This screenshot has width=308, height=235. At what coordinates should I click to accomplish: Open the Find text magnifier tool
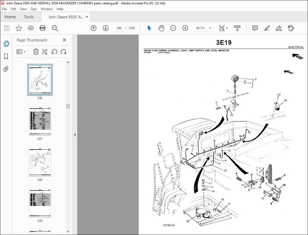click(55, 28)
